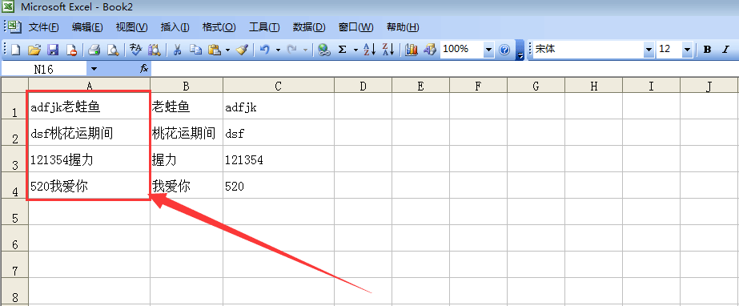Open the Research tool icon

click(154, 50)
